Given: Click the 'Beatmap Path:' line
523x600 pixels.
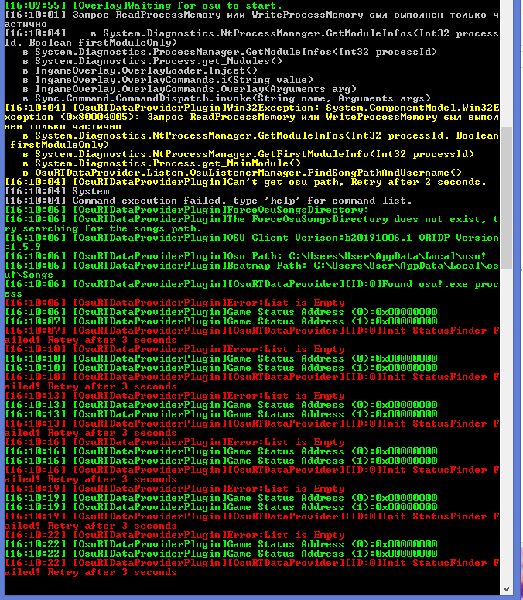Looking at the screenshot, I should [251, 270].
